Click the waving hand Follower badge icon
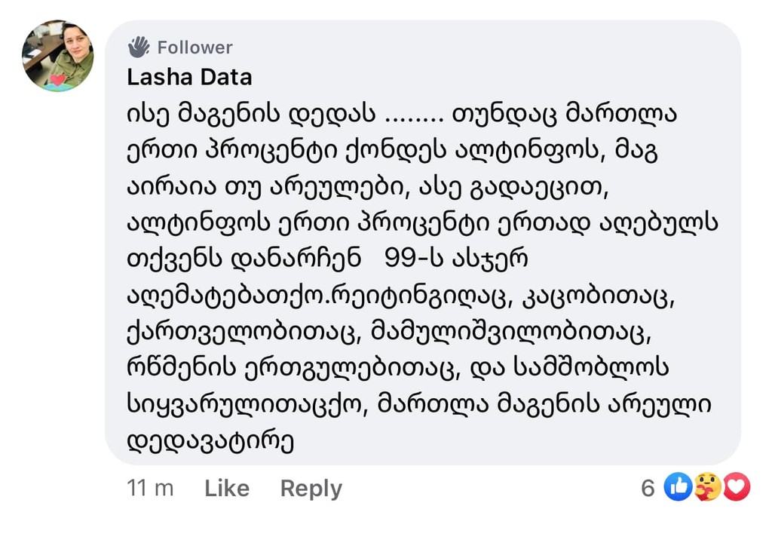 click(x=139, y=48)
